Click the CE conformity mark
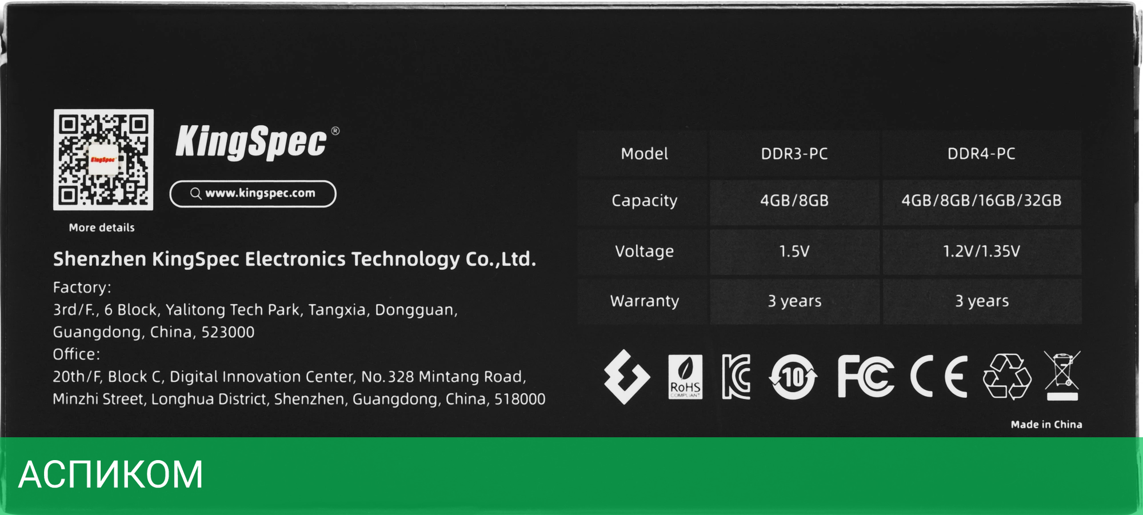The height and width of the screenshot is (515, 1143). pyautogui.click(x=939, y=376)
